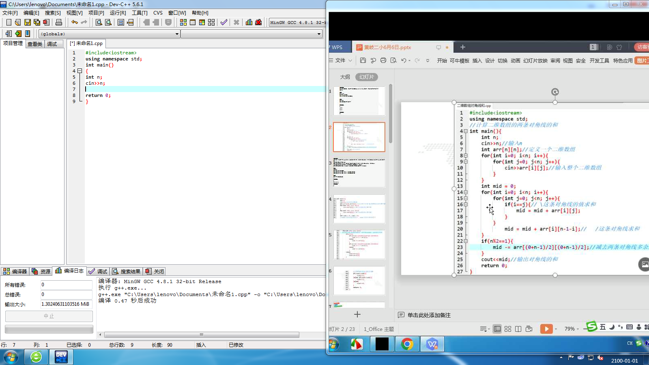649x365 pixels.
Task: Open 文件[F] menu in Dev-C++
Action: click(10, 13)
